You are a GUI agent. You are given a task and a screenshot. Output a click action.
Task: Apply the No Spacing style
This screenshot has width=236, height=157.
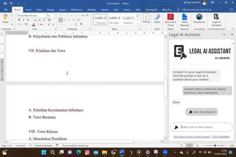pyautogui.click(x=114, y=20)
